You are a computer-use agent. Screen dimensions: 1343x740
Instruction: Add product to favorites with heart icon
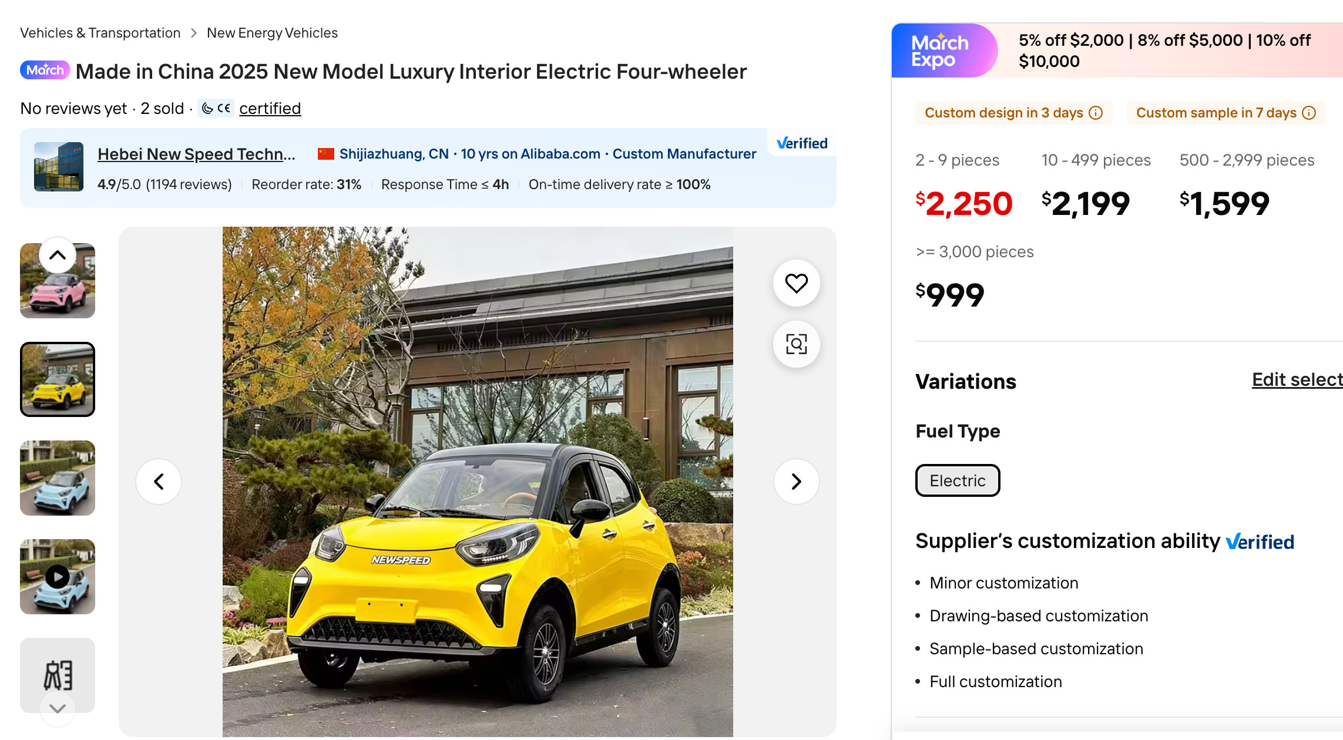[796, 283]
